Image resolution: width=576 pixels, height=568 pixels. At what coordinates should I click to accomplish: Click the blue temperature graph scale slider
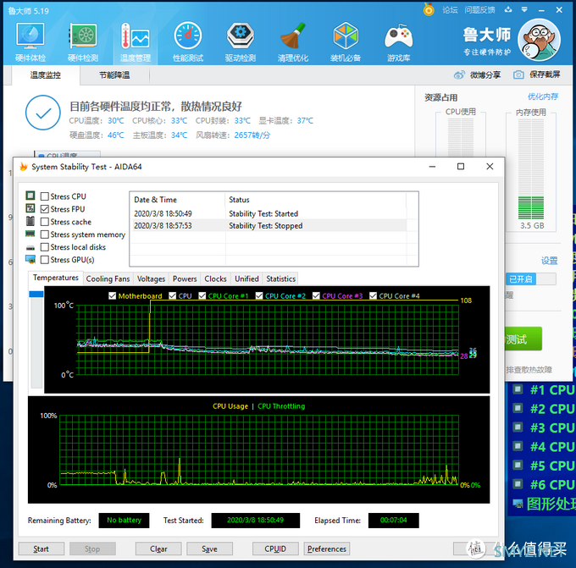pos(36,294)
